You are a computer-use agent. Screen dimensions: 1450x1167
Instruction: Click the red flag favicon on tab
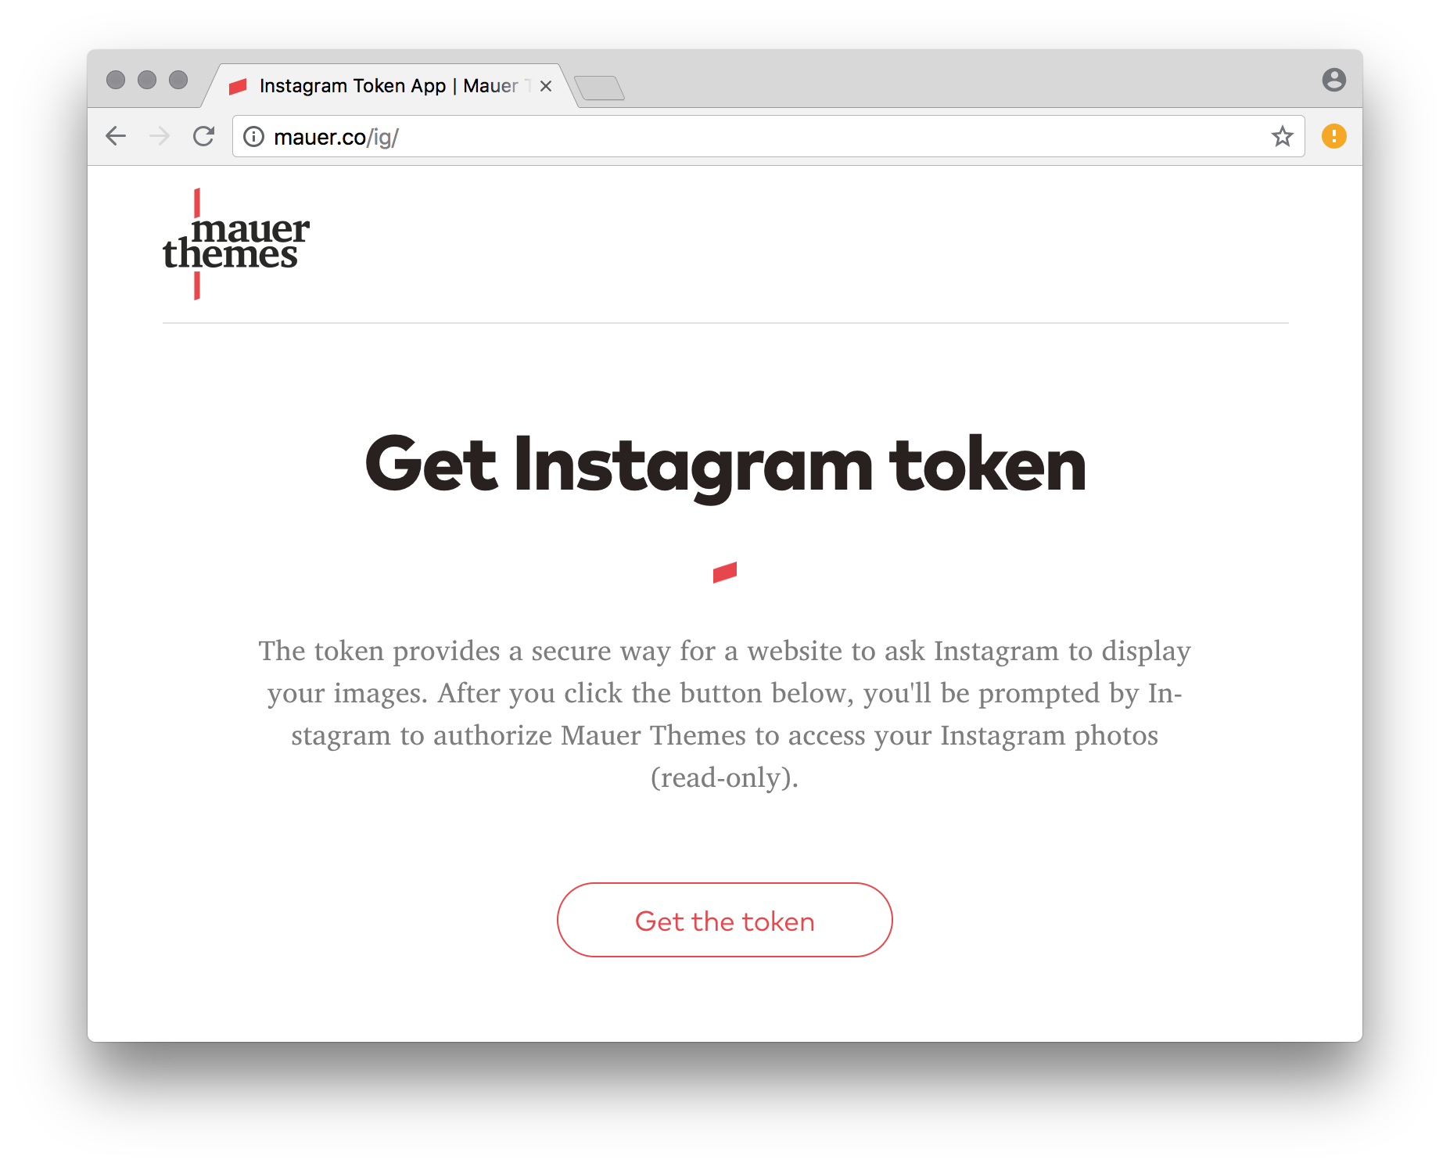click(x=238, y=86)
